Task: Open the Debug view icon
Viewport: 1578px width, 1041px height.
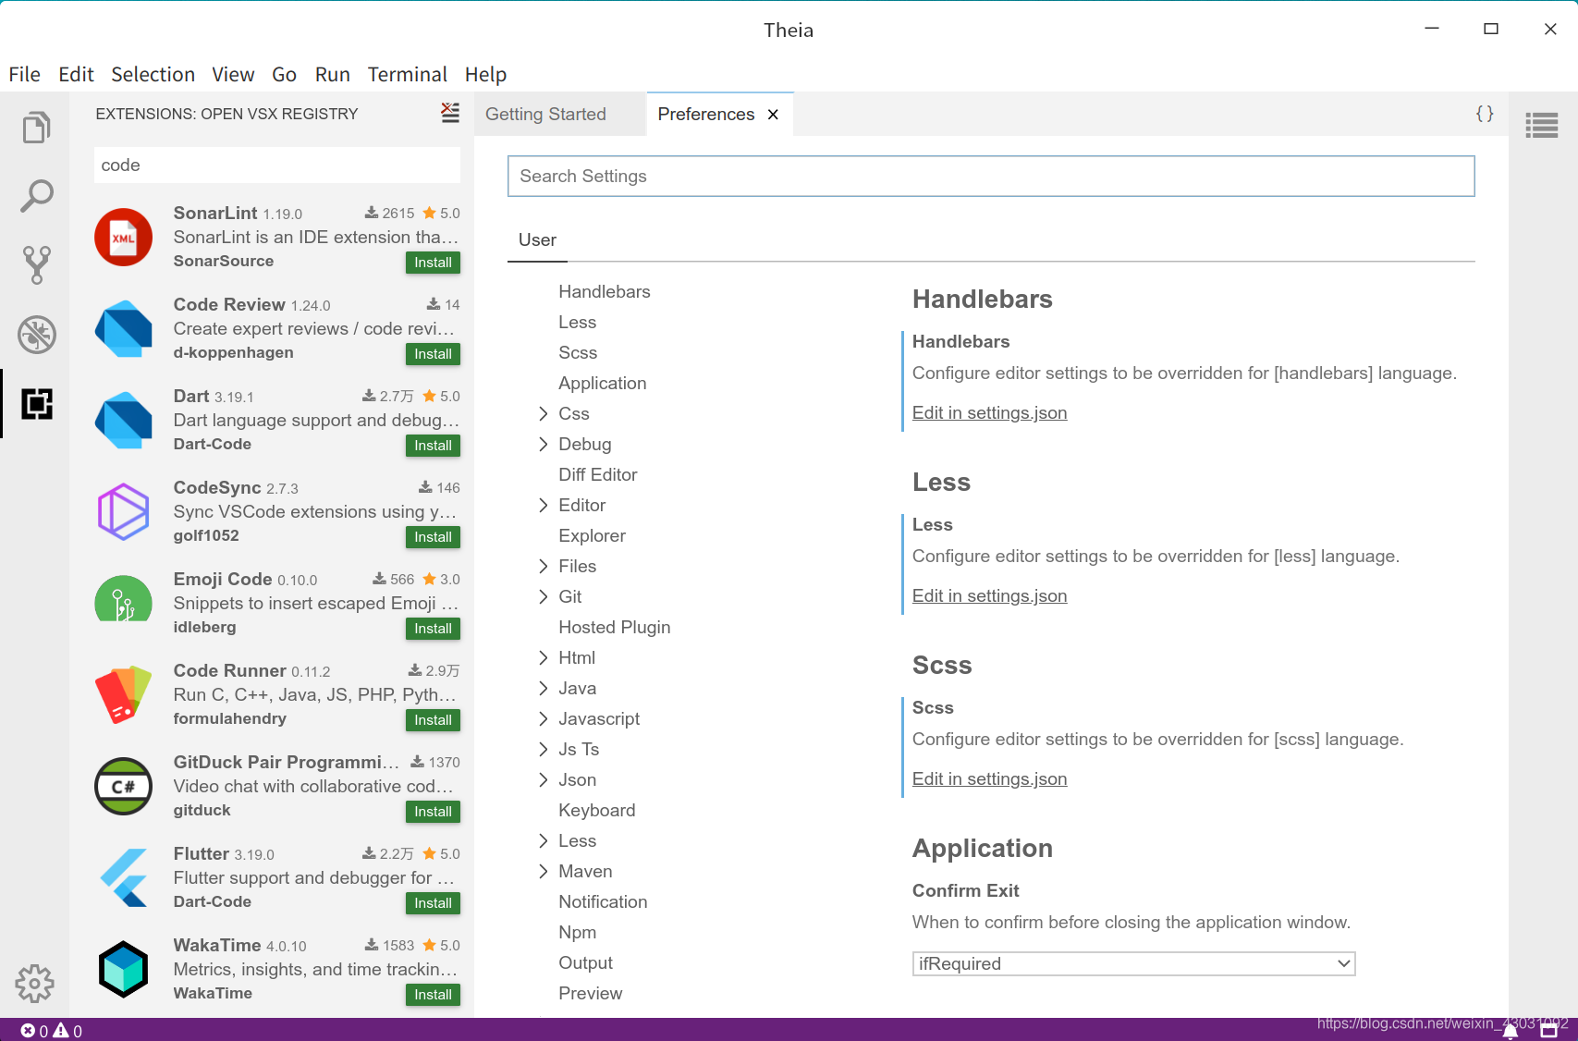Action: coord(36,335)
